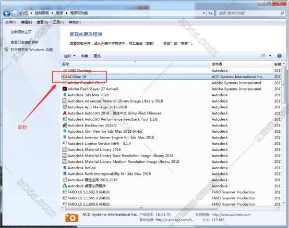Select the ACDSee 18 icon in list
Image resolution: width=289 pixels, height=228 pixels.
(x=65, y=77)
